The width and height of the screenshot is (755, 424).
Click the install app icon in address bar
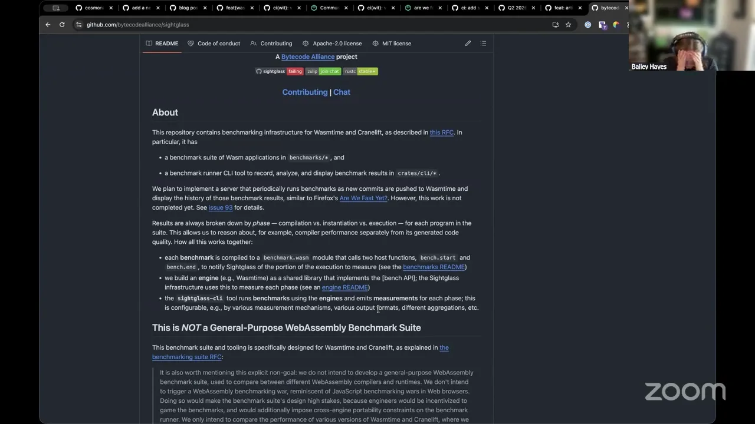(555, 25)
